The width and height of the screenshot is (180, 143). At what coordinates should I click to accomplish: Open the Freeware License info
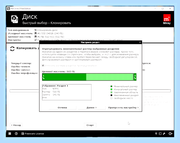click(34, 134)
